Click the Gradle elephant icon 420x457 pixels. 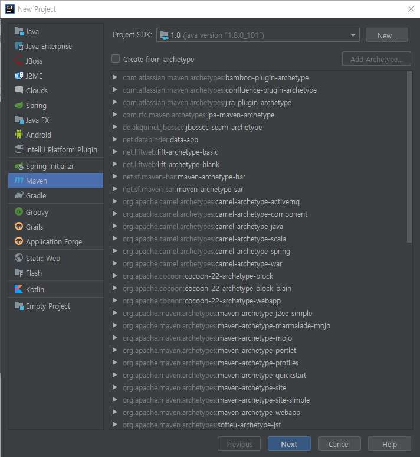[19, 195]
